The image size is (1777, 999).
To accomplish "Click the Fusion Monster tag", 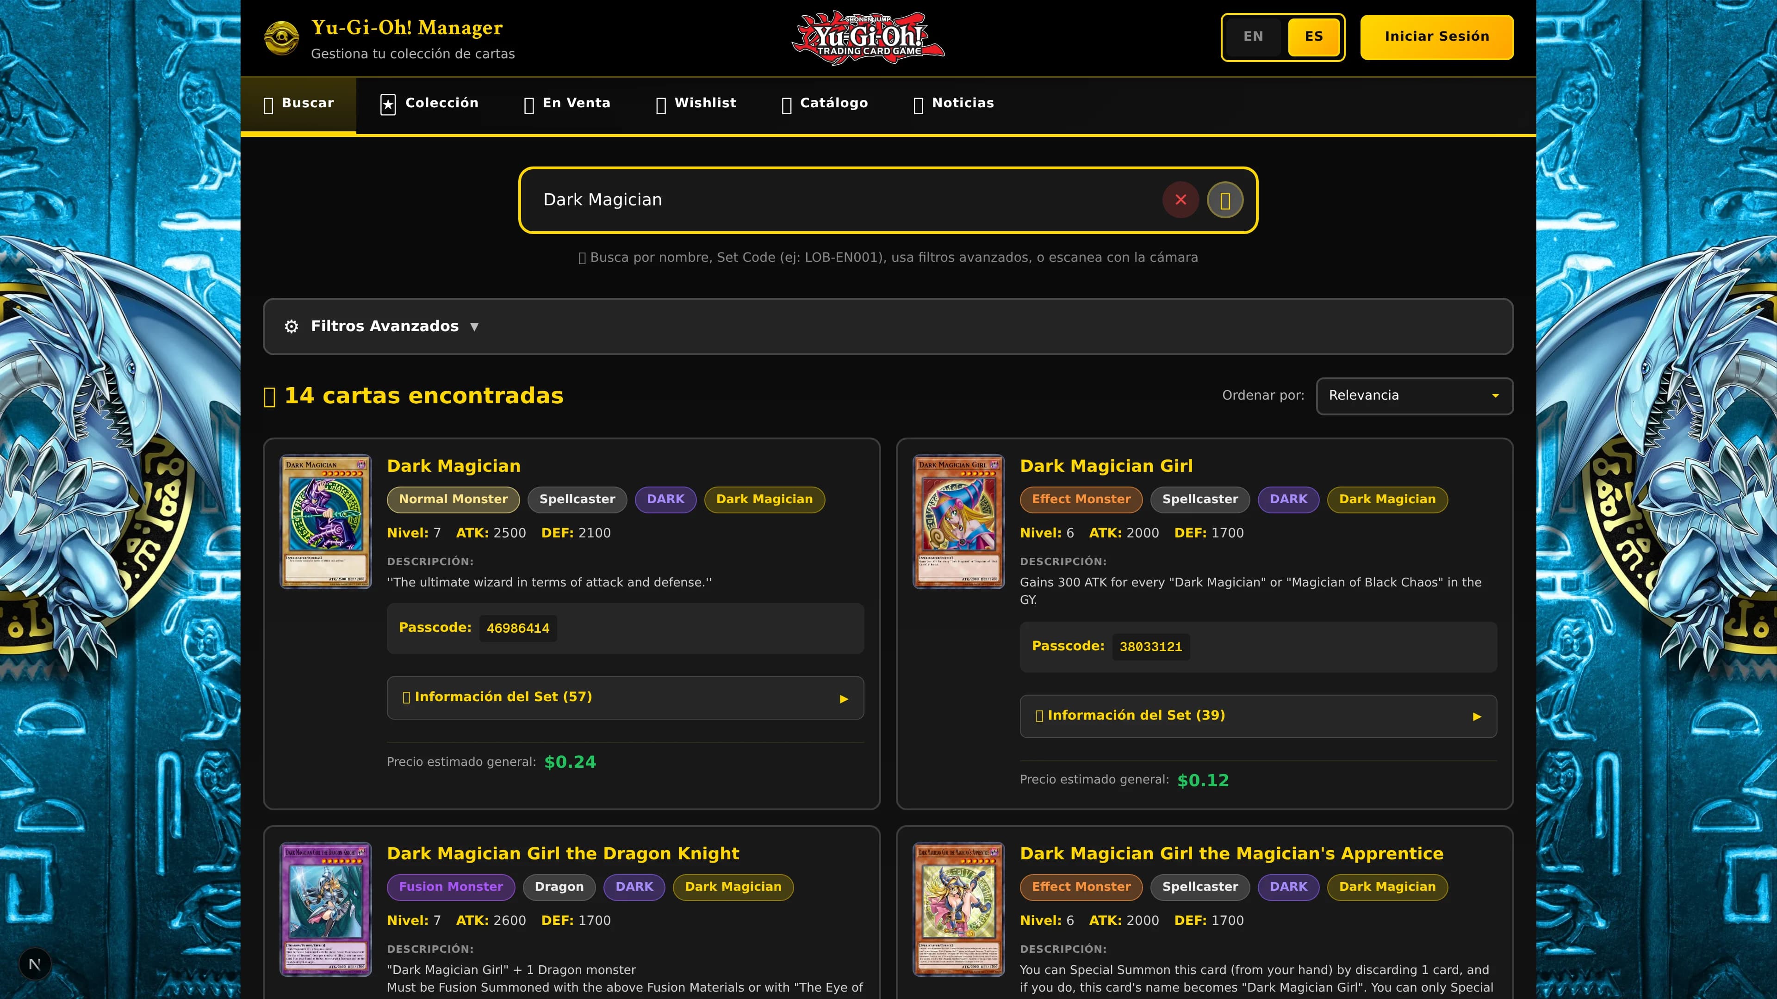I will (451, 887).
